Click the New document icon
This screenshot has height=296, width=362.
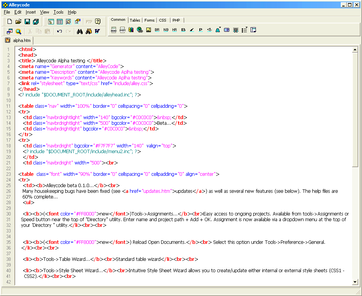[x=10, y=22]
